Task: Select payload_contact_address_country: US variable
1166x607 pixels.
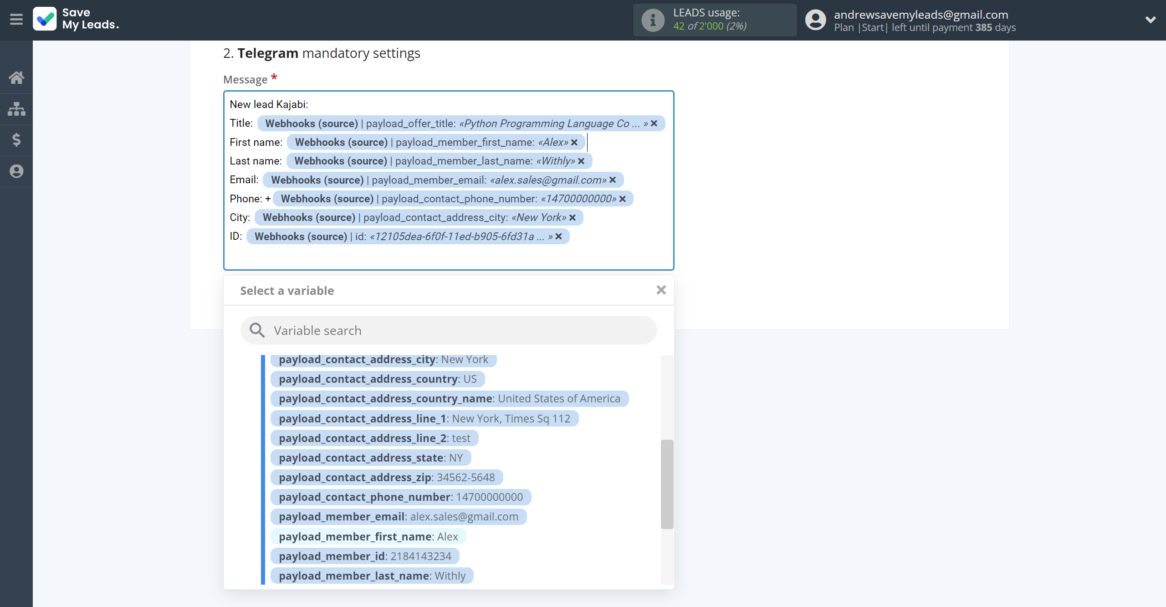Action: click(378, 379)
